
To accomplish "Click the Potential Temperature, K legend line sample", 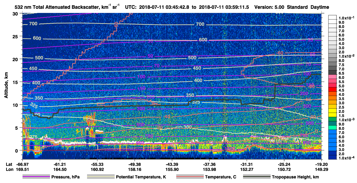I will click(101, 177).
